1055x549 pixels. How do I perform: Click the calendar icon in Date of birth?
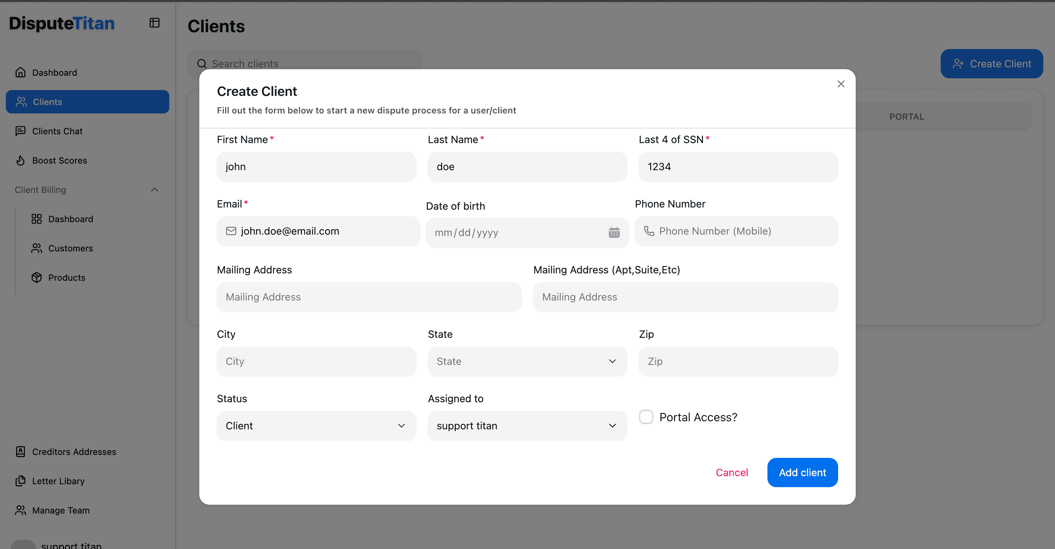tap(614, 232)
